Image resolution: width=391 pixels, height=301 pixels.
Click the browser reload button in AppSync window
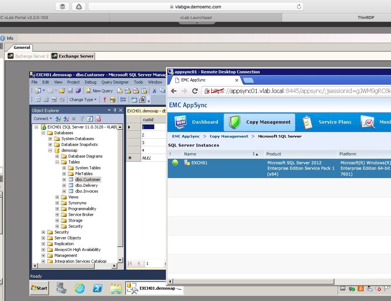click(195, 91)
